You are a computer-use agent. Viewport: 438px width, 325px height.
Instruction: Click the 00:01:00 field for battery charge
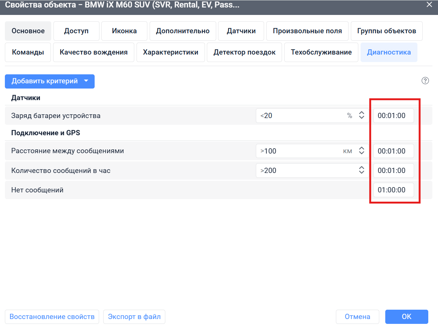tap(393, 115)
